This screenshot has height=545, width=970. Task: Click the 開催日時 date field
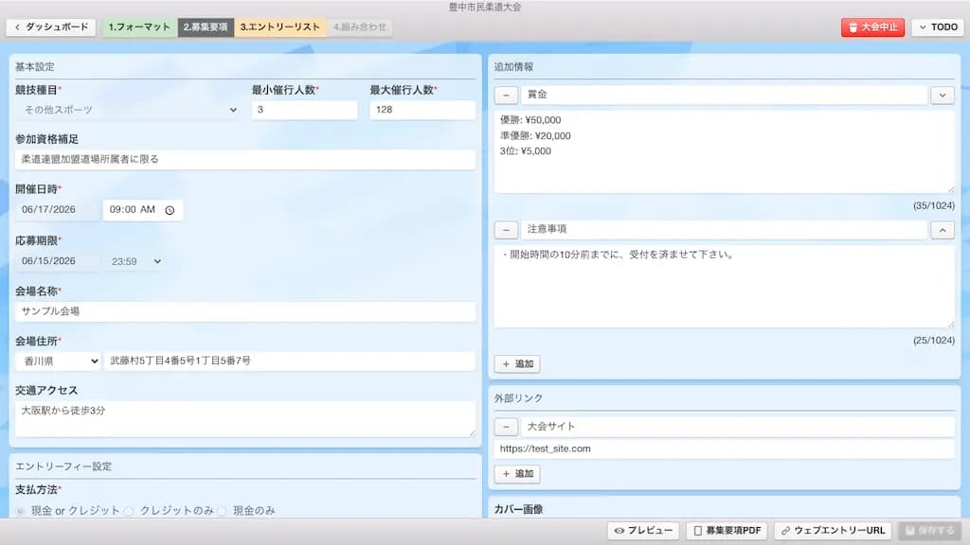click(x=57, y=210)
